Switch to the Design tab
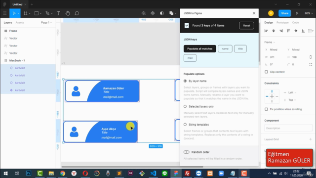316x178 pixels. point(269,23)
